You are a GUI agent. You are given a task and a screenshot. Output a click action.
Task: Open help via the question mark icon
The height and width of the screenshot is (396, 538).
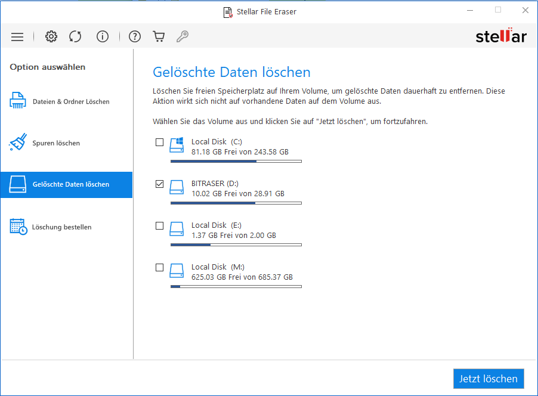135,36
